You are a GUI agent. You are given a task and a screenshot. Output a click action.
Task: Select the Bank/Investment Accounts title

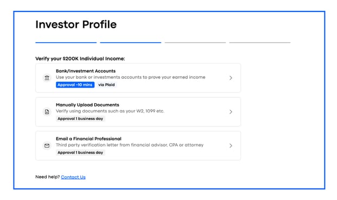(x=86, y=71)
